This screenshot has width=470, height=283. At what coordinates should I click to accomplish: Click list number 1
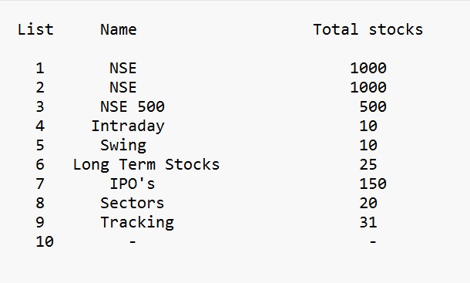[x=40, y=68]
